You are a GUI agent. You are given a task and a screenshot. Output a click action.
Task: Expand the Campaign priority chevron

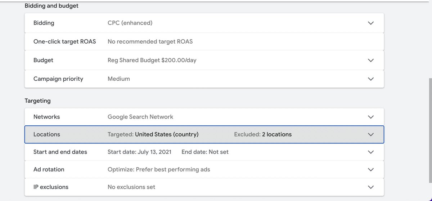tap(371, 79)
